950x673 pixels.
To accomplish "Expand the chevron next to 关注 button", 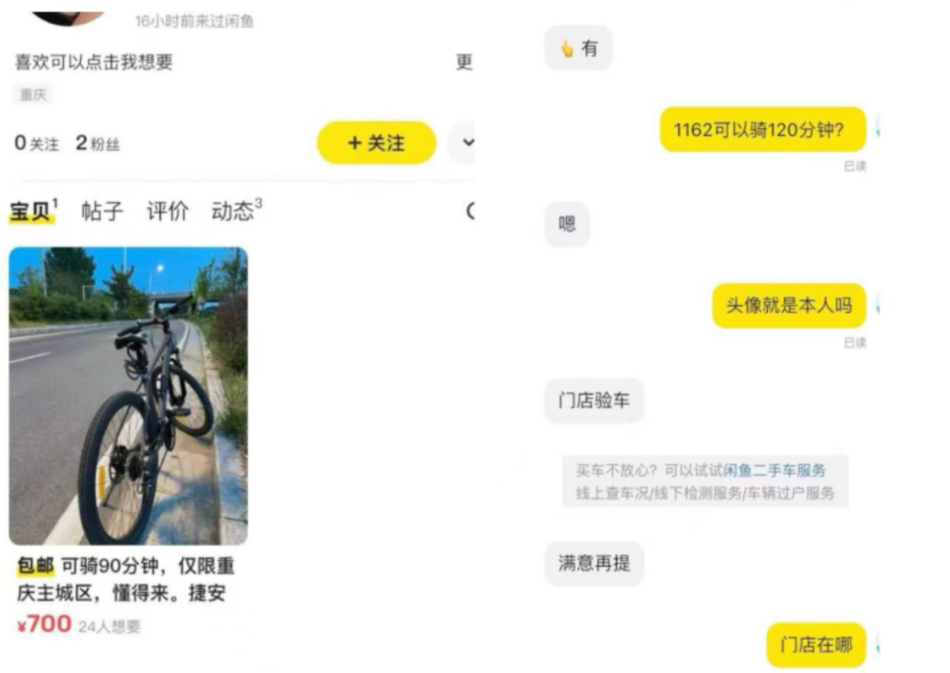I will tap(467, 143).
